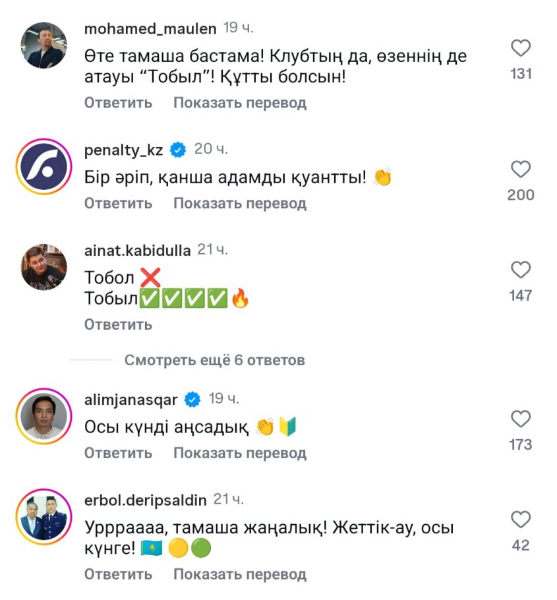Tap the heart on penalty_kz's comment
The height and width of the screenshot is (600, 557).
521,169
